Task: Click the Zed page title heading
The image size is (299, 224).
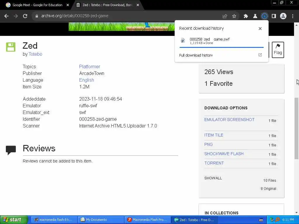Action: coord(30,46)
